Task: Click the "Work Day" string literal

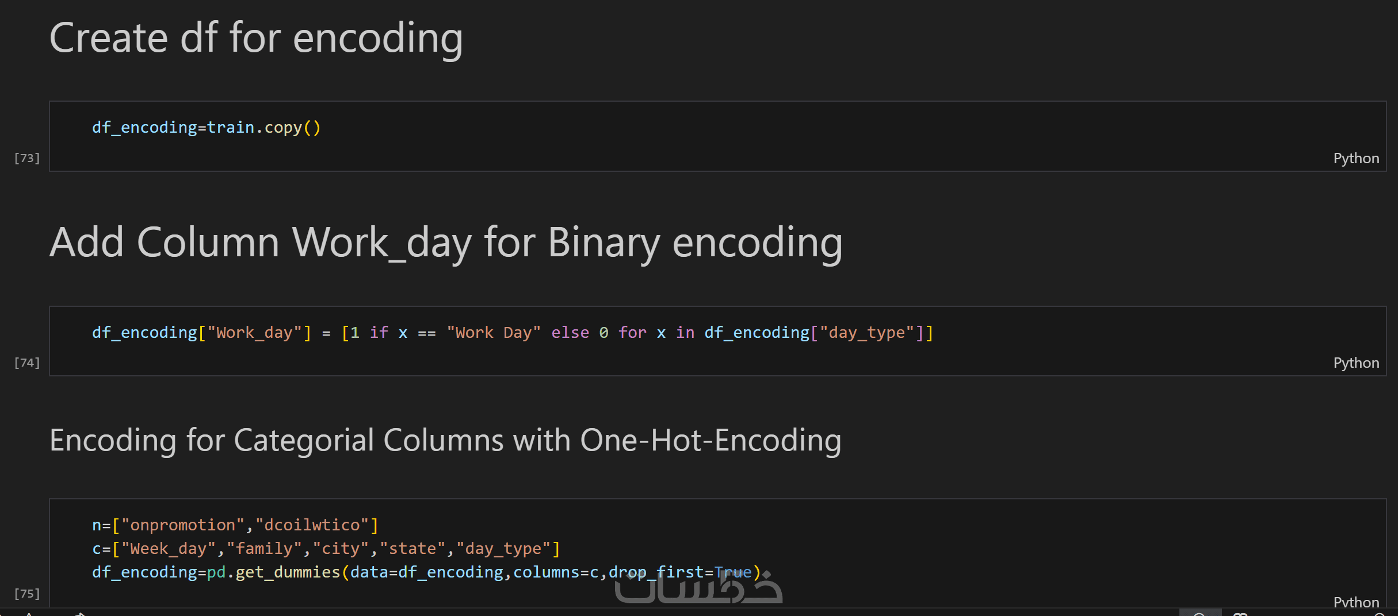Action: coord(494,333)
